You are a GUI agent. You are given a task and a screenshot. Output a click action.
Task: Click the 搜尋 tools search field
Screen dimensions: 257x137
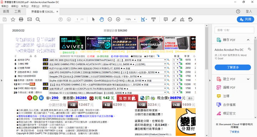pos(234,30)
